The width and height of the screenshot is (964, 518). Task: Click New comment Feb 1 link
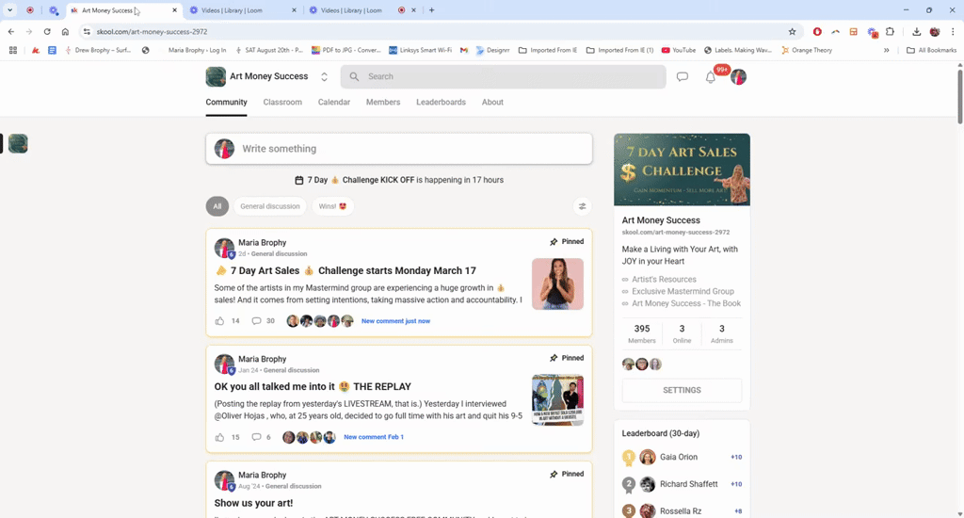coord(373,437)
